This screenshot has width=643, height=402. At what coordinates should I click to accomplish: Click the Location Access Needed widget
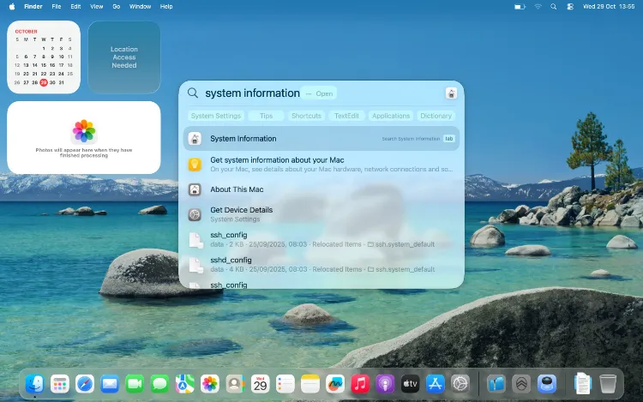coord(123,57)
